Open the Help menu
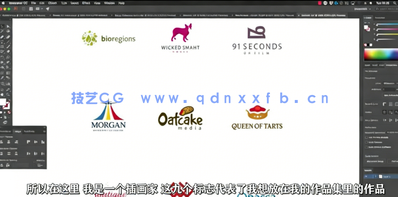Viewport: 398px width, 197px height. 121,3
